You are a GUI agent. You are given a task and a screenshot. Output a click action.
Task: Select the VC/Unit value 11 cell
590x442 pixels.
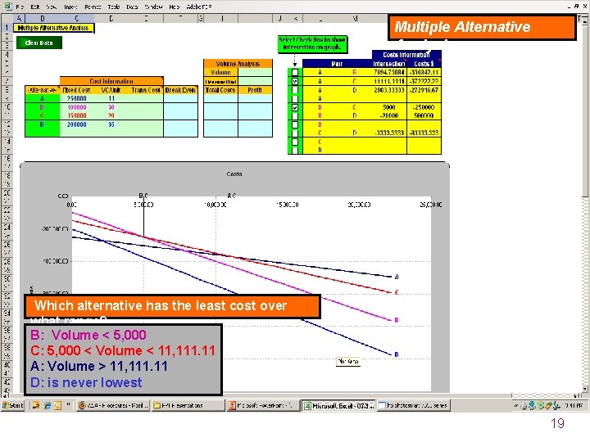(111, 98)
